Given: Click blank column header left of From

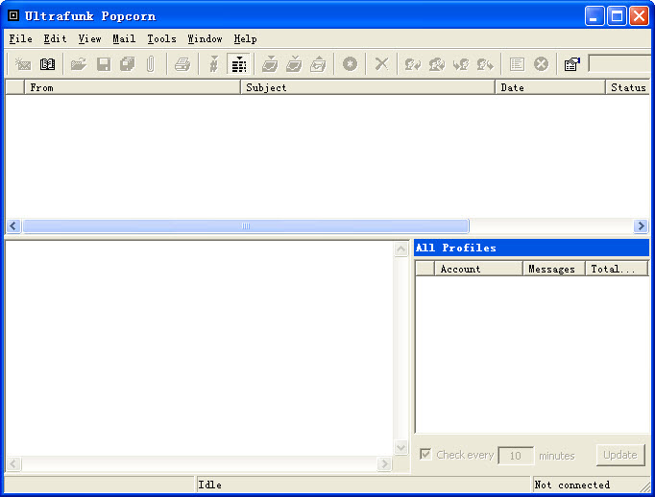Looking at the screenshot, I should [15, 87].
